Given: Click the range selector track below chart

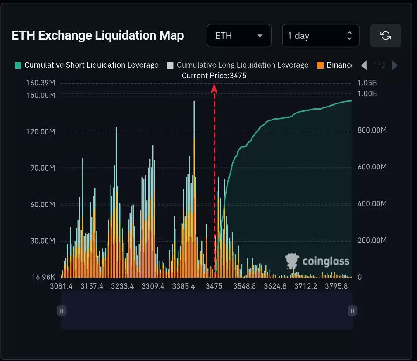Looking at the screenshot, I should point(207,310).
